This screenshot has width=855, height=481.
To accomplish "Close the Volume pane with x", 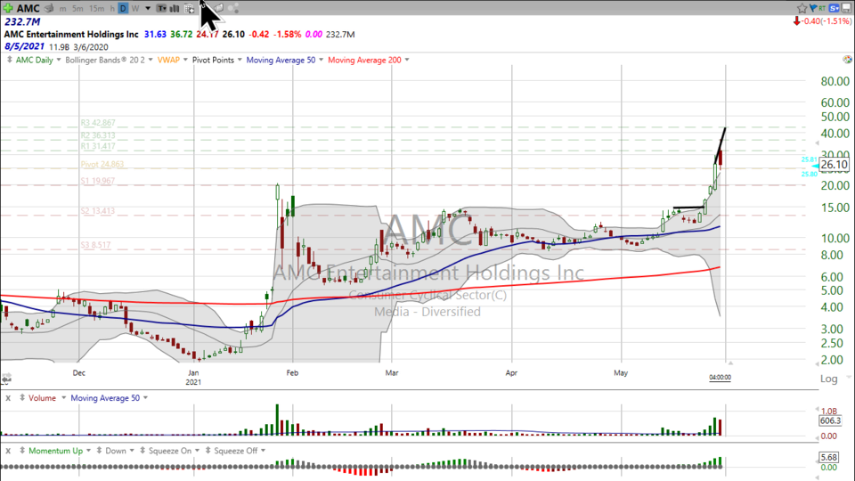I will 8,398.
